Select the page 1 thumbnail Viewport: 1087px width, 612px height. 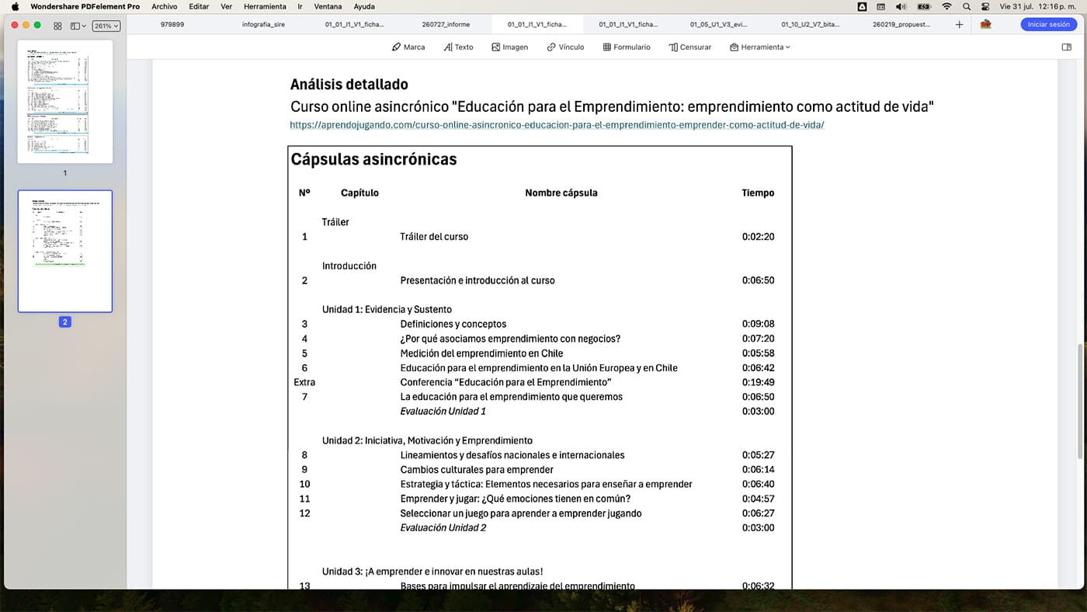point(65,102)
